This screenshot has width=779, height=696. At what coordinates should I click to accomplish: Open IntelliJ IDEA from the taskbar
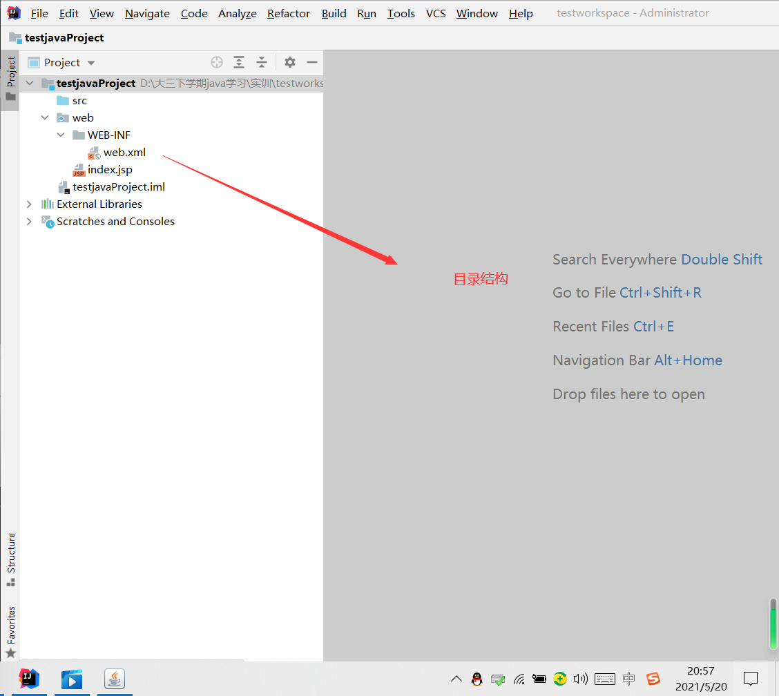point(29,679)
